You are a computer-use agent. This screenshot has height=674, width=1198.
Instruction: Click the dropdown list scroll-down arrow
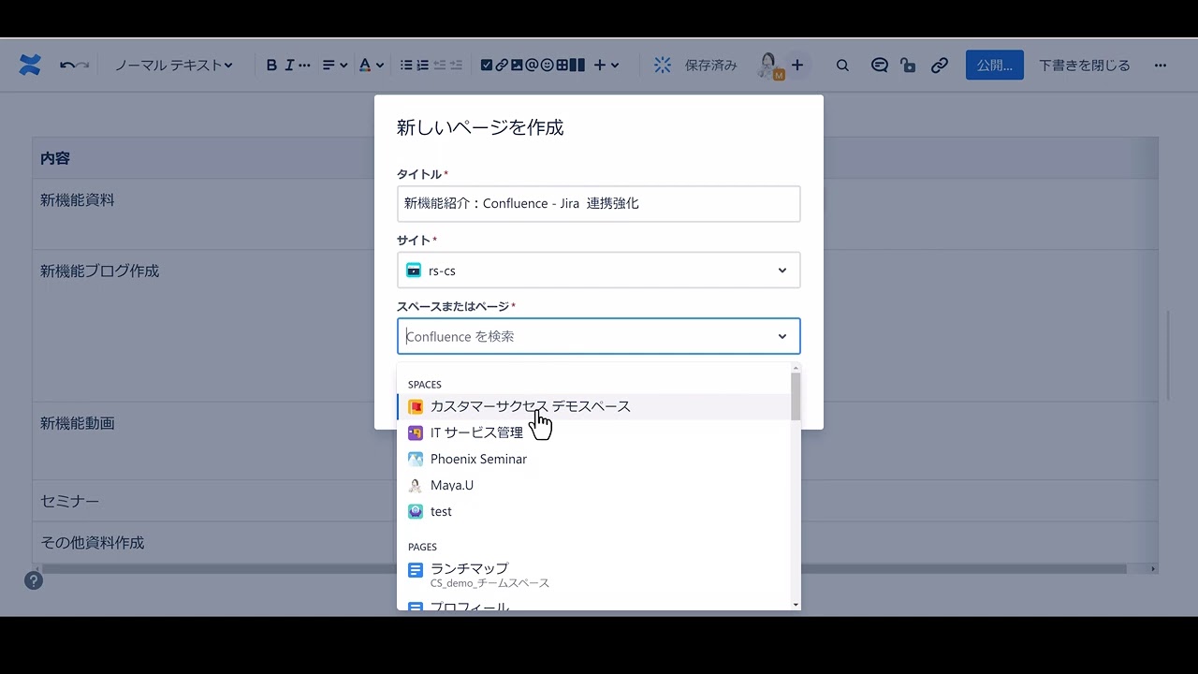[x=796, y=605]
